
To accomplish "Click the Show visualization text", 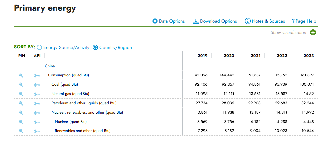I will tap(288, 32).
